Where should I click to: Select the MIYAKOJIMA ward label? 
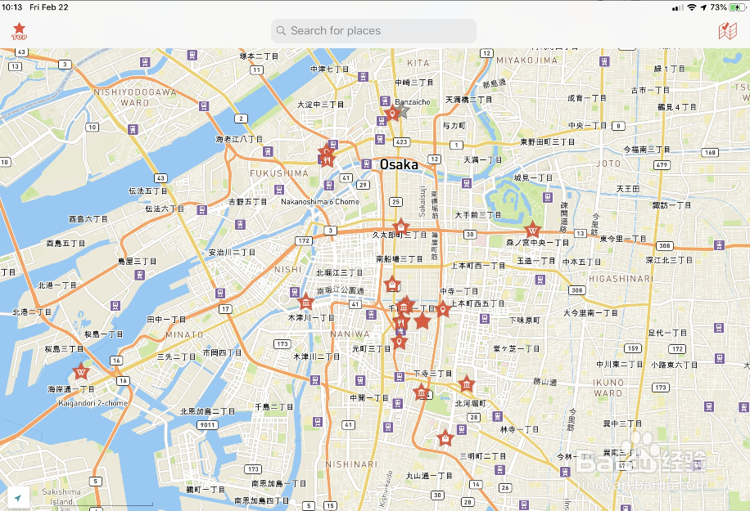[x=526, y=61]
